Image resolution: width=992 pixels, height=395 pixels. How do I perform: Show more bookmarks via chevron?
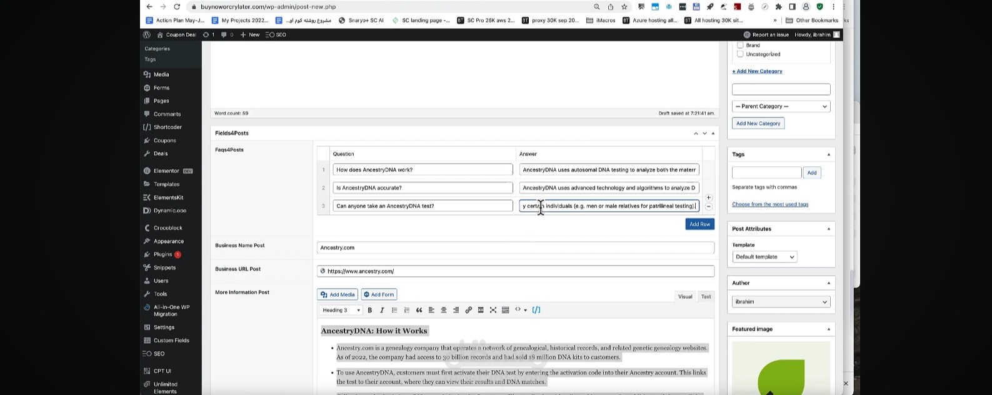775,21
